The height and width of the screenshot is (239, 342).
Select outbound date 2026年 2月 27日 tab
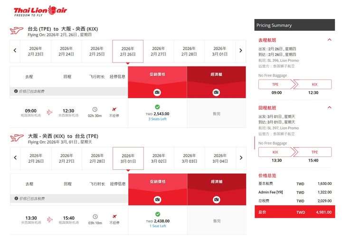pos(158,51)
